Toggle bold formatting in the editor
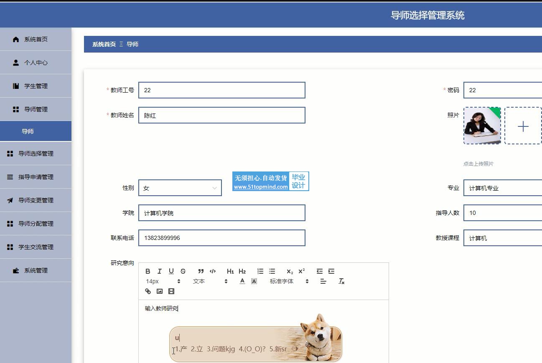The height and width of the screenshot is (363, 542). point(148,271)
